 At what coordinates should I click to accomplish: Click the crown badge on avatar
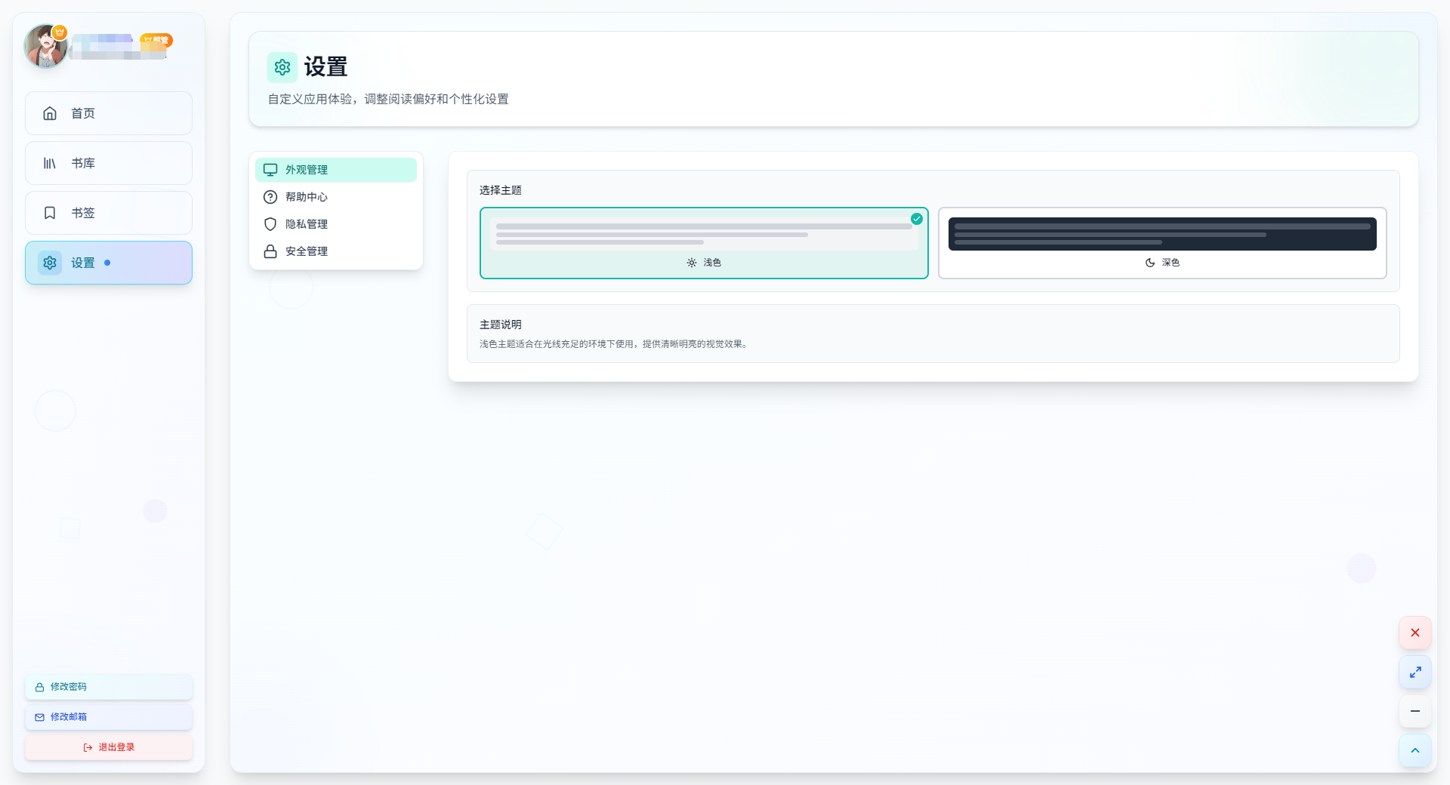[60, 32]
